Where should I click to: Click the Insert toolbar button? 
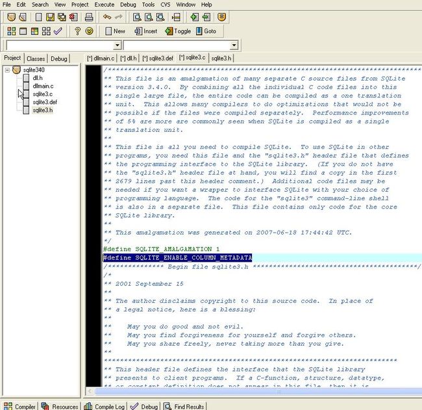pos(145,31)
